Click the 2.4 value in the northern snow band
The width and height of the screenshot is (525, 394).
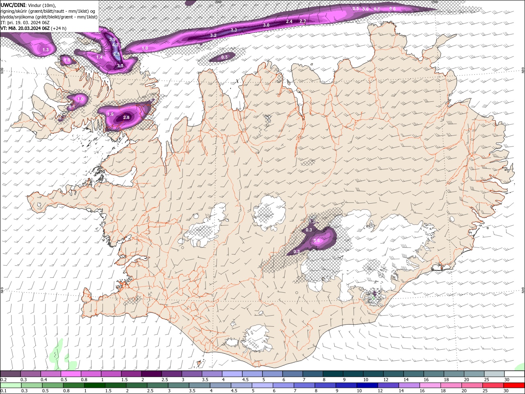289,21
